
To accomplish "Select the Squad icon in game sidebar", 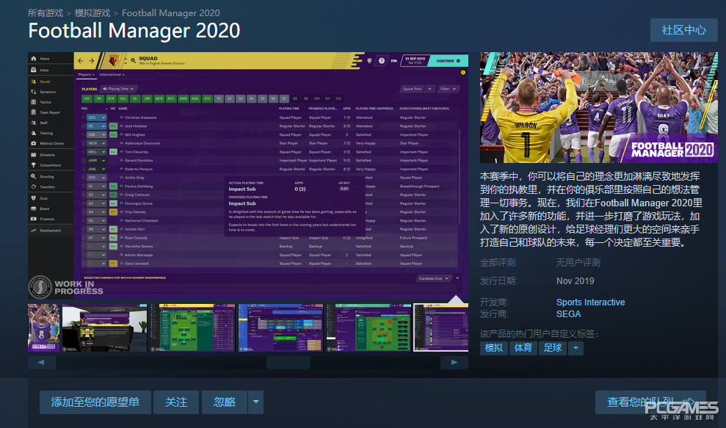I will pyautogui.click(x=33, y=81).
